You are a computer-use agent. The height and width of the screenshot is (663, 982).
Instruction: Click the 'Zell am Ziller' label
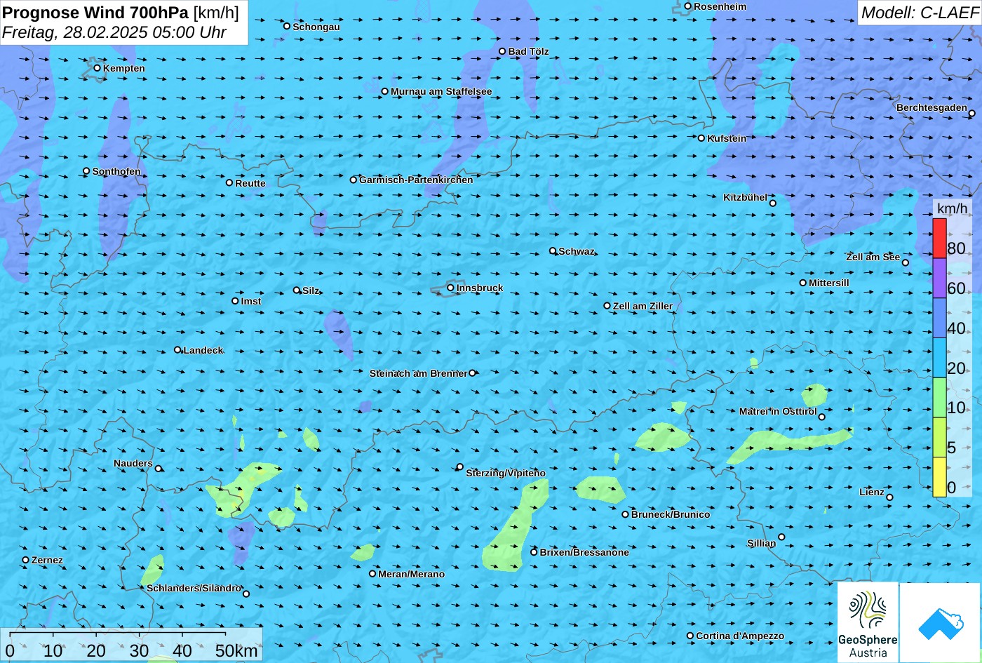[x=643, y=306]
